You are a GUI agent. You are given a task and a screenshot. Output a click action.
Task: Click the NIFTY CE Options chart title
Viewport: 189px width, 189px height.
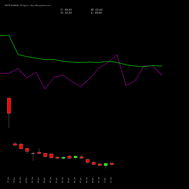coord(28,6)
